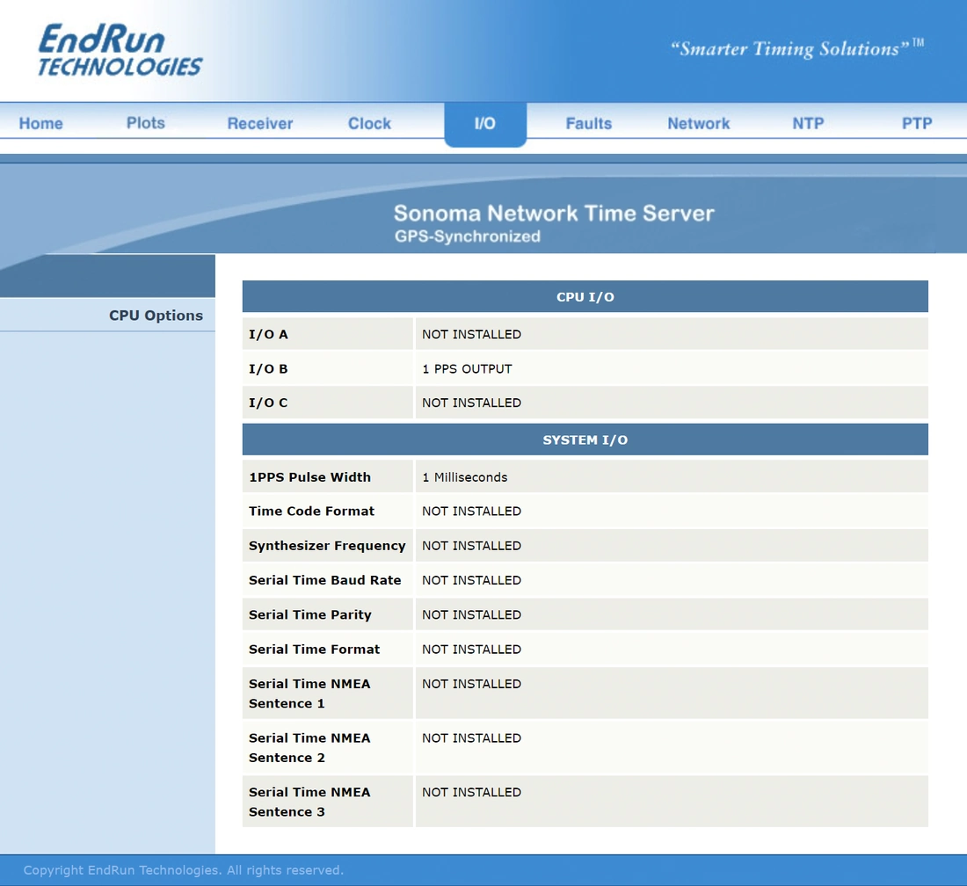
Task: Click CPU Options in the sidebar
Action: 156,315
